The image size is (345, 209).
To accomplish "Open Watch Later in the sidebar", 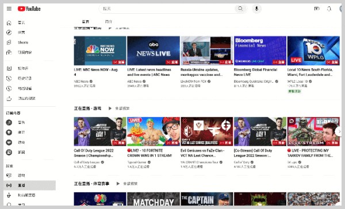I will [x=29, y=88].
